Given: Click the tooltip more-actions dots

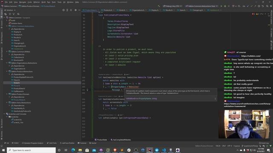Looking at the screenshot, I should pos(215,99).
